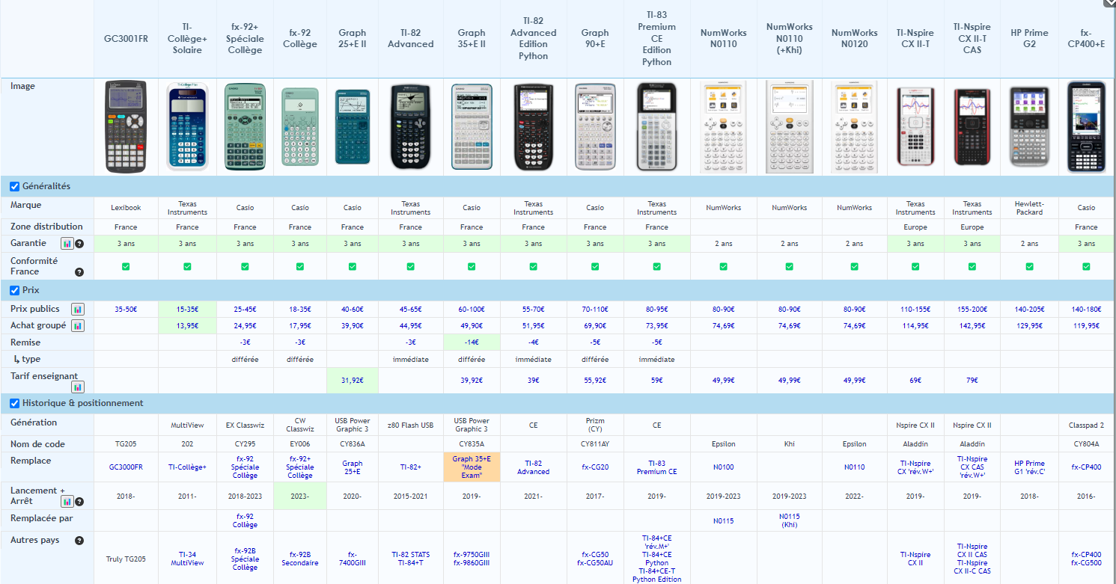This screenshot has width=1116, height=584.
Task: Open the NumWorks N0110 calculator image
Action: (723, 126)
